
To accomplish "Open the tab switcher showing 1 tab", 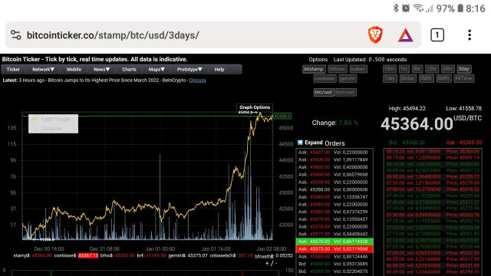I will point(437,35).
